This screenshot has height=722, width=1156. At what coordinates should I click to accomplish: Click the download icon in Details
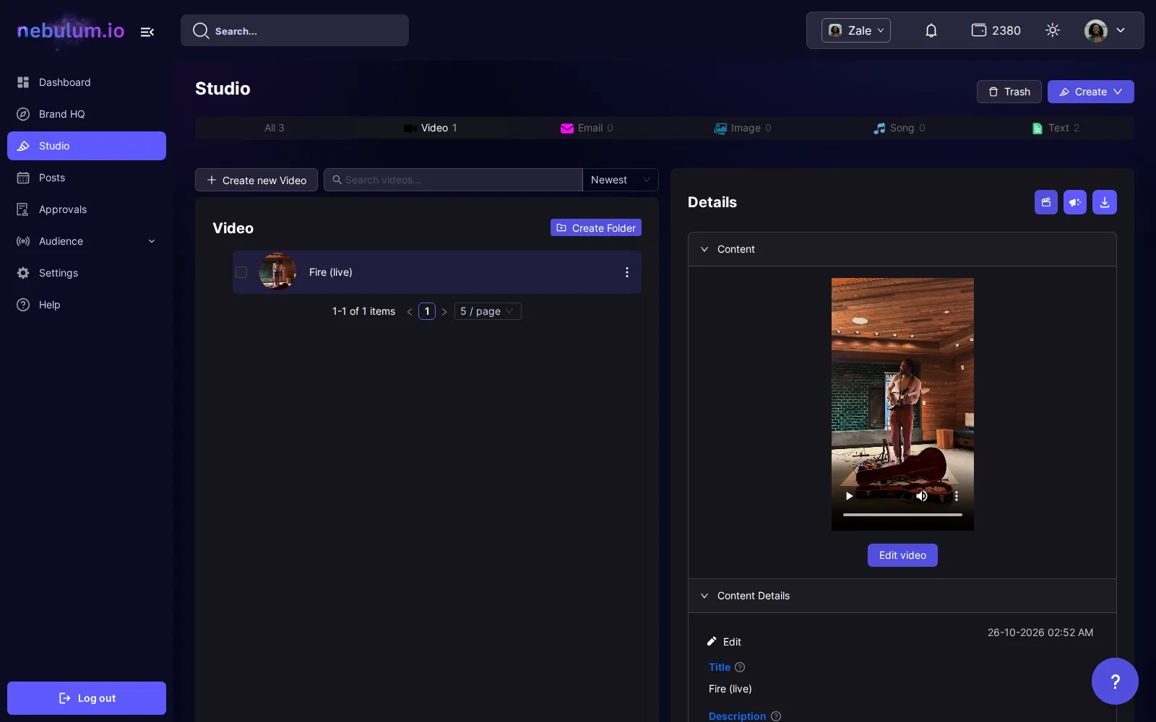[x=1105, y=202]
